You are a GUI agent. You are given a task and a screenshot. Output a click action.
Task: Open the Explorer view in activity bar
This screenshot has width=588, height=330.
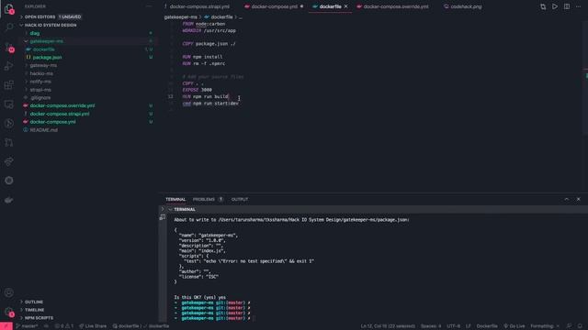pyautogui.click(x=8, y=8)
